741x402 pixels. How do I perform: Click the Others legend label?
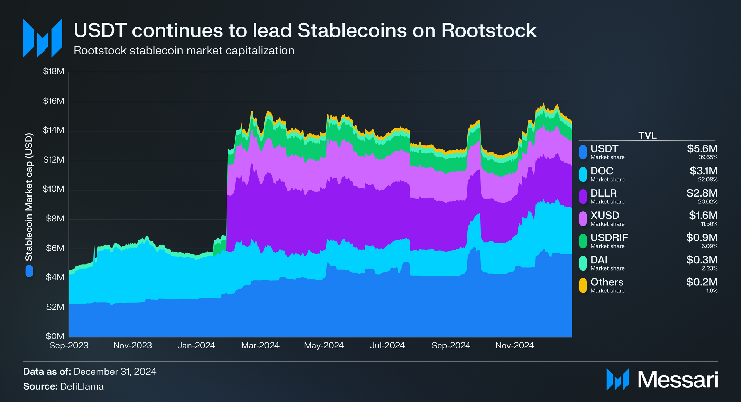(607, 282)
